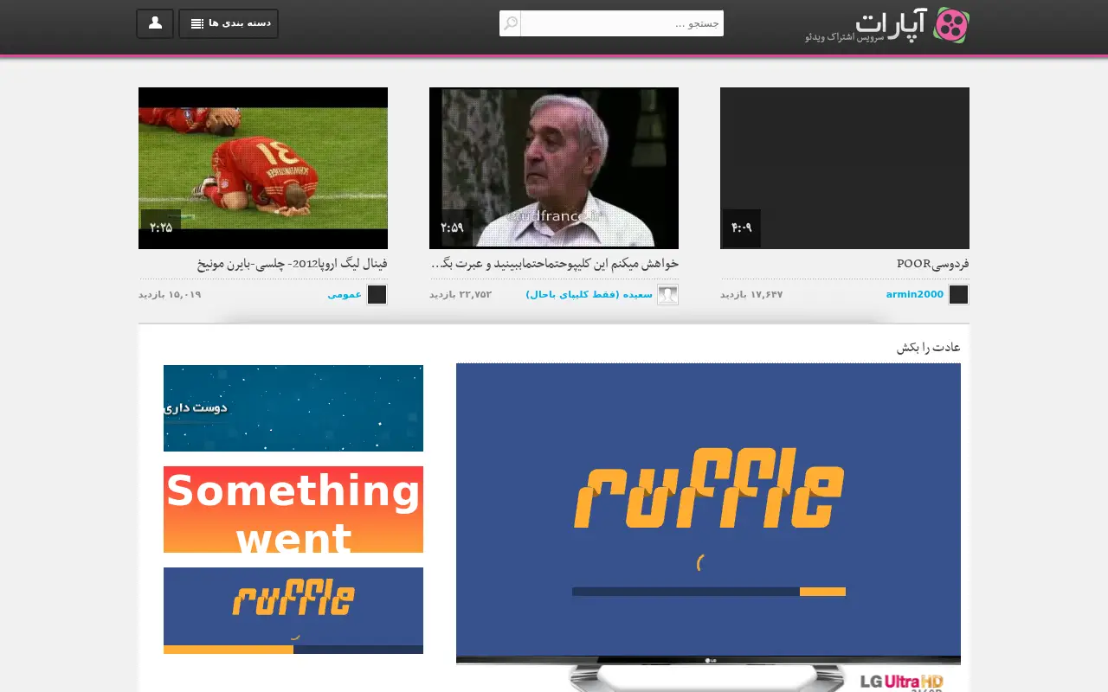The image size is (1108, 692).
Task: Click the عمومی channel avatar icon
Action: click(377, 294)
